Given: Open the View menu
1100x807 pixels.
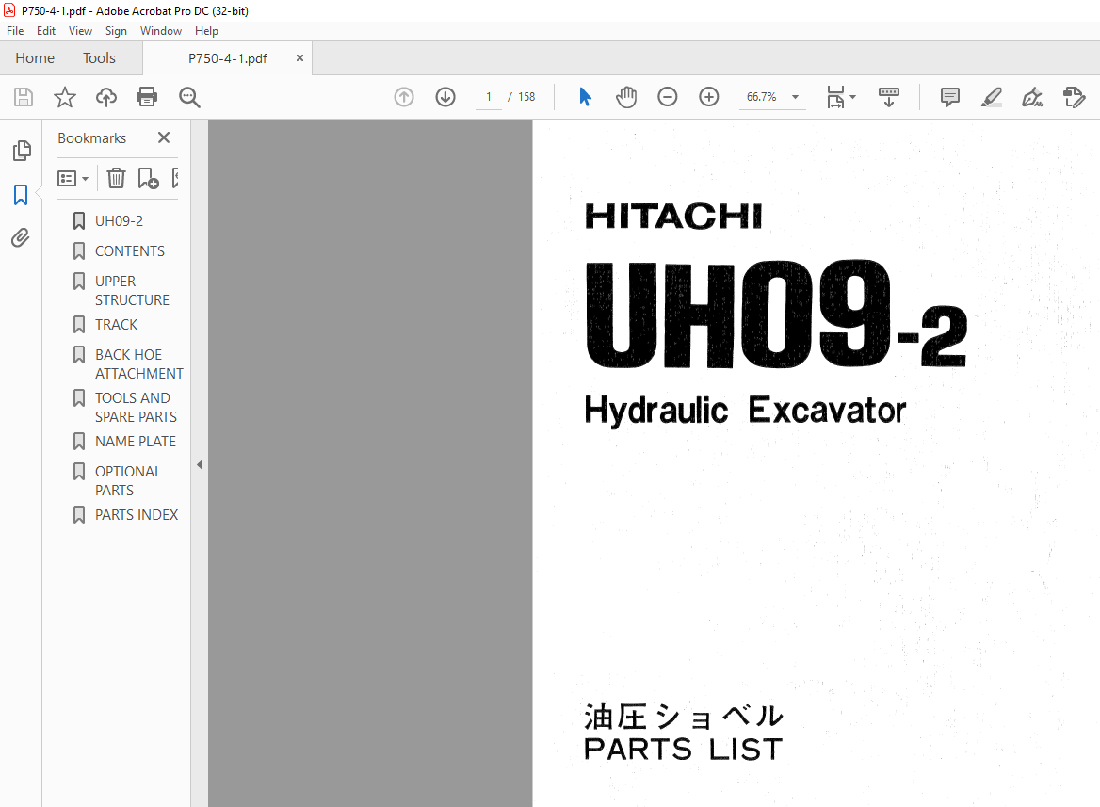Looking at the screenshot, I should (x=80, y=31).
